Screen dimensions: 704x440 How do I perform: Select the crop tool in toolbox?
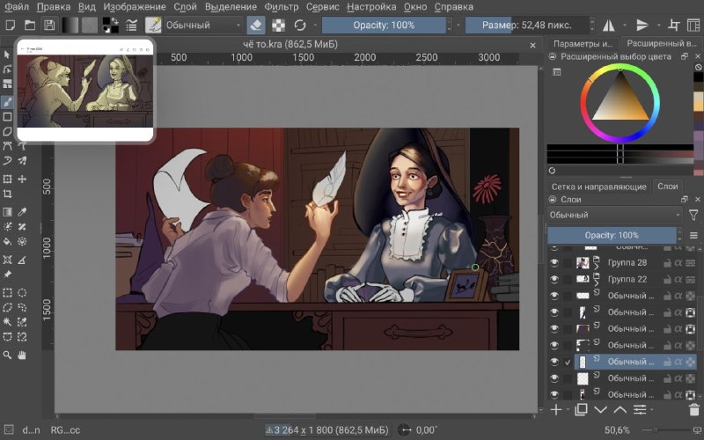coord(7,194)
